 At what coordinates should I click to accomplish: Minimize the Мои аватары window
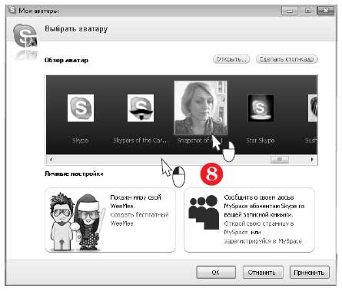290,11
